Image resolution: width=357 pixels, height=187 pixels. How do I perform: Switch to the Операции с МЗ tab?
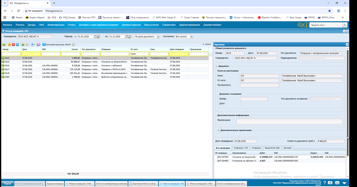tap(241, 148)
